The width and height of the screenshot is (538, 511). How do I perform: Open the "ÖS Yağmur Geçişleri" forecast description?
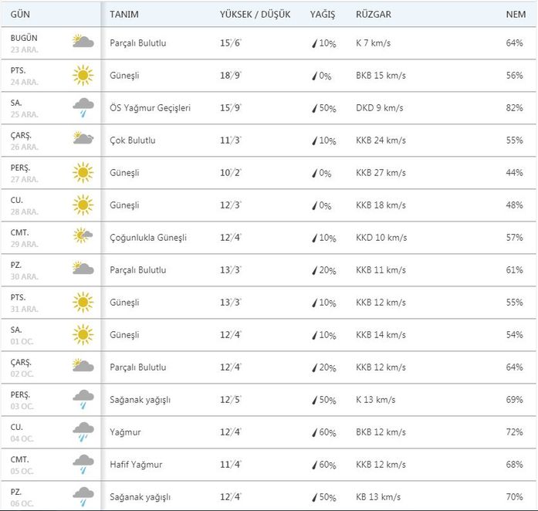[x=150, y=108]
